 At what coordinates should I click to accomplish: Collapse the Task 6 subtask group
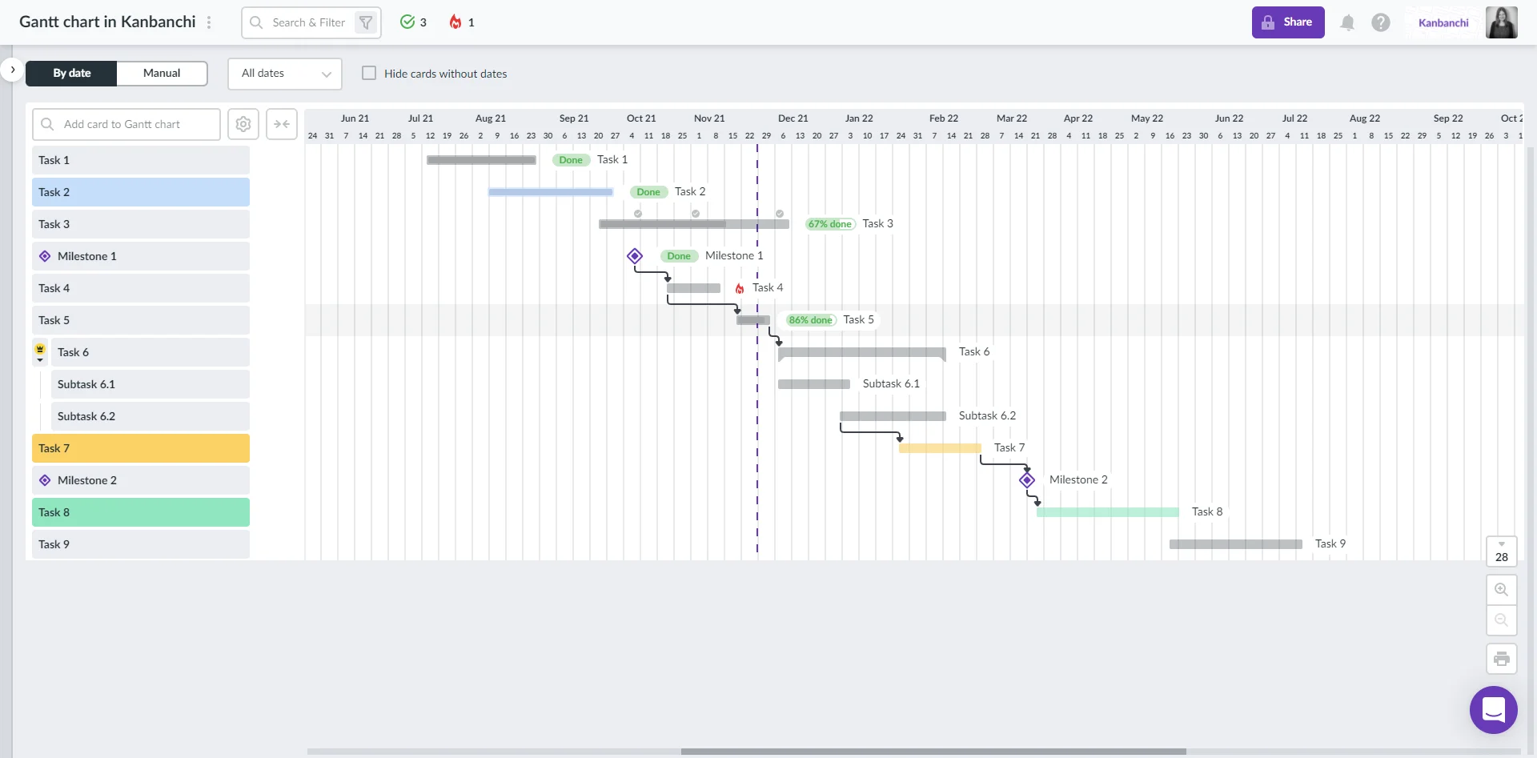(x=40, y=359)
